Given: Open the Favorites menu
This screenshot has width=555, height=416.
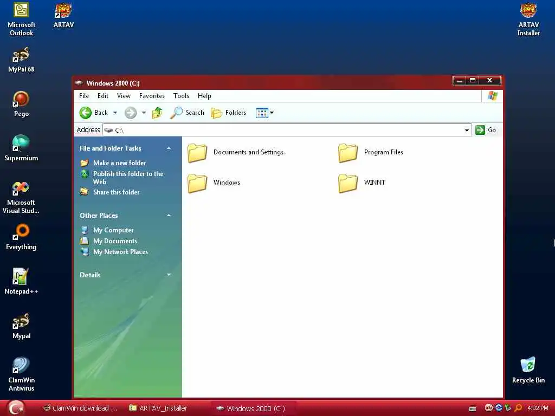Looking at the screenshot, I should 152,96.
